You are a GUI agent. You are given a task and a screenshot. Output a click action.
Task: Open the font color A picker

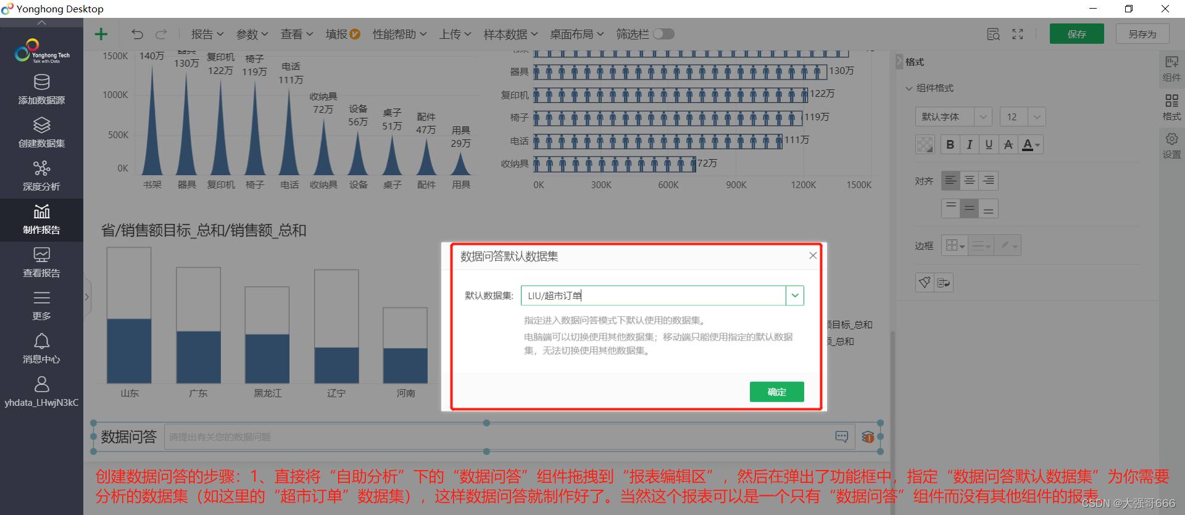pos(1030,144)
